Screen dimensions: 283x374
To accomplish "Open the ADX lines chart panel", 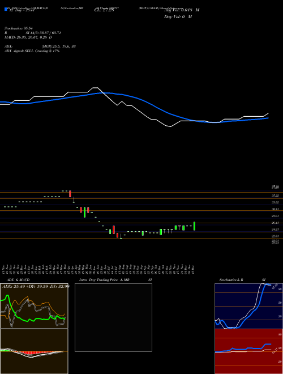I will tap(34, 306).
